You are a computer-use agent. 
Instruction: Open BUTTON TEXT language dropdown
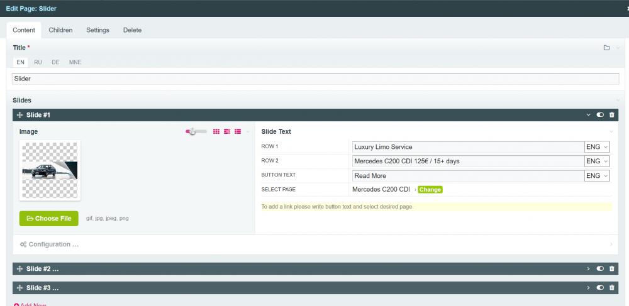pyautogui.click(x=597, y=176)
